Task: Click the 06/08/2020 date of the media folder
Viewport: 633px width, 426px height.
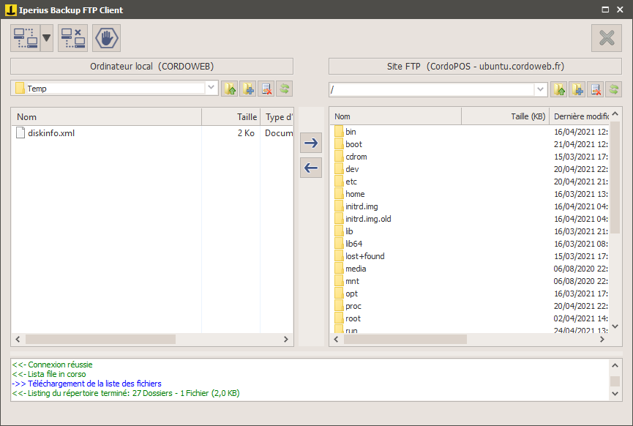Action: (x=580, y=269)
